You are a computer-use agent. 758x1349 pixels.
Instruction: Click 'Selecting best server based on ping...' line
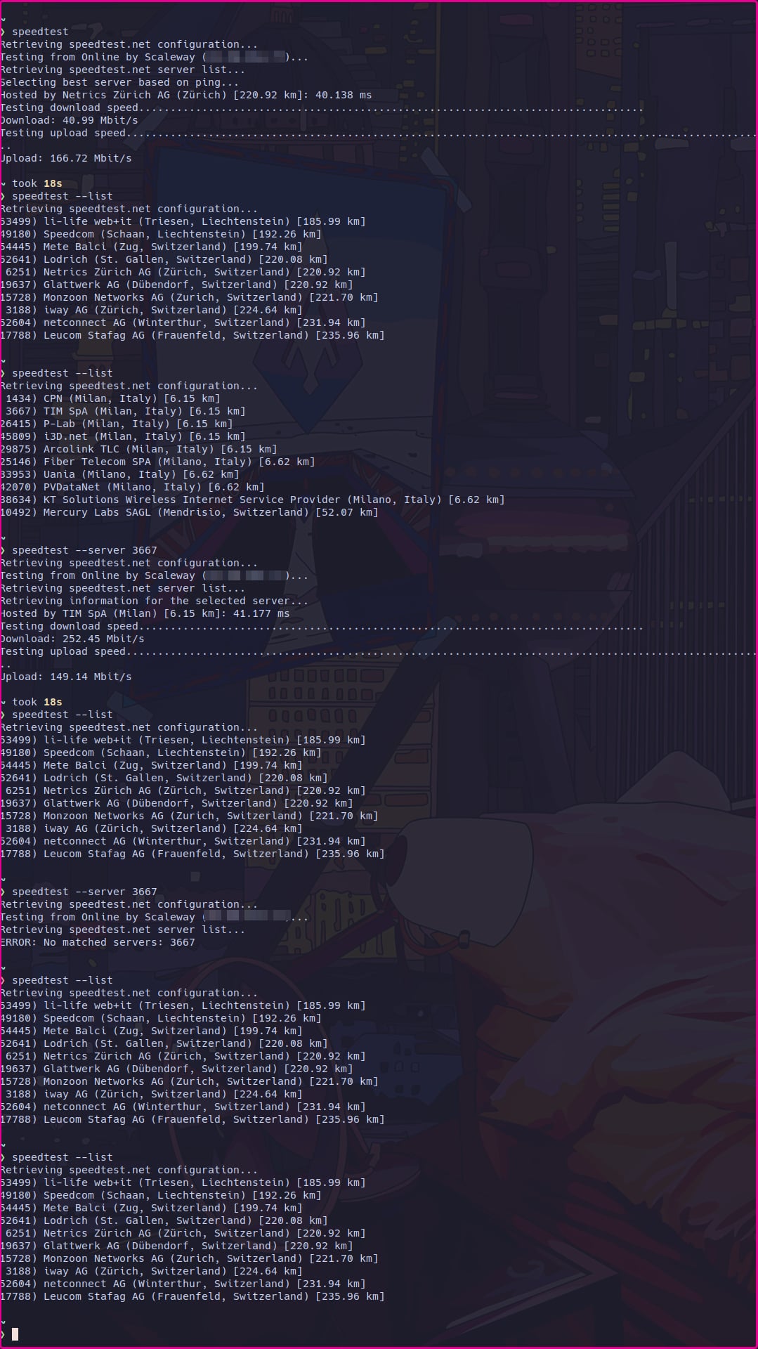click(119, 82)
